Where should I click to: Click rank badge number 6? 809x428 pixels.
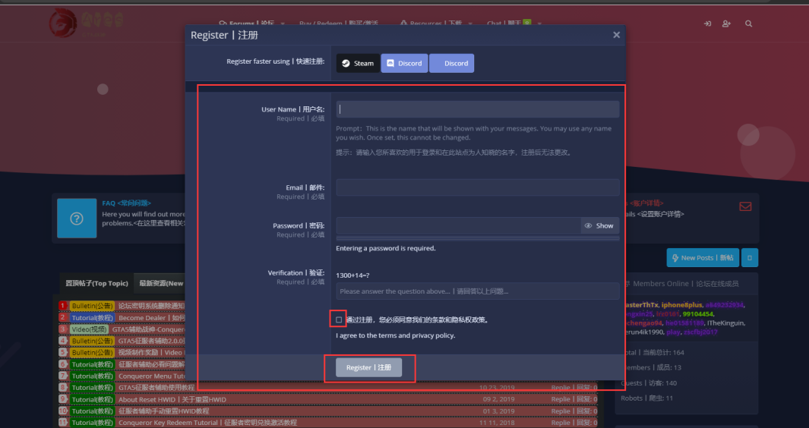[x=63, y=364]
